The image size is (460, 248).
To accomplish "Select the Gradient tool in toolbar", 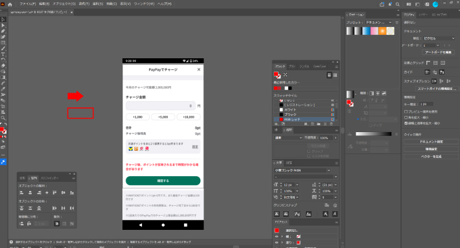I will 3,78.
